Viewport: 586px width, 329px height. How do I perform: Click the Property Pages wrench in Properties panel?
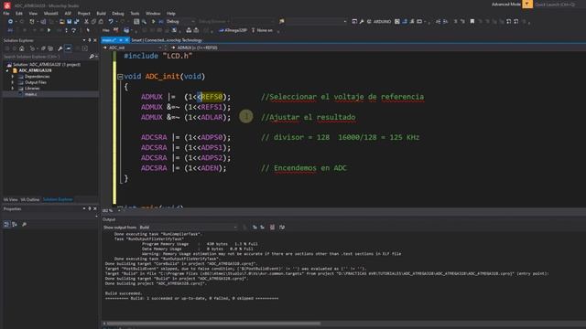tap(25, 224)
